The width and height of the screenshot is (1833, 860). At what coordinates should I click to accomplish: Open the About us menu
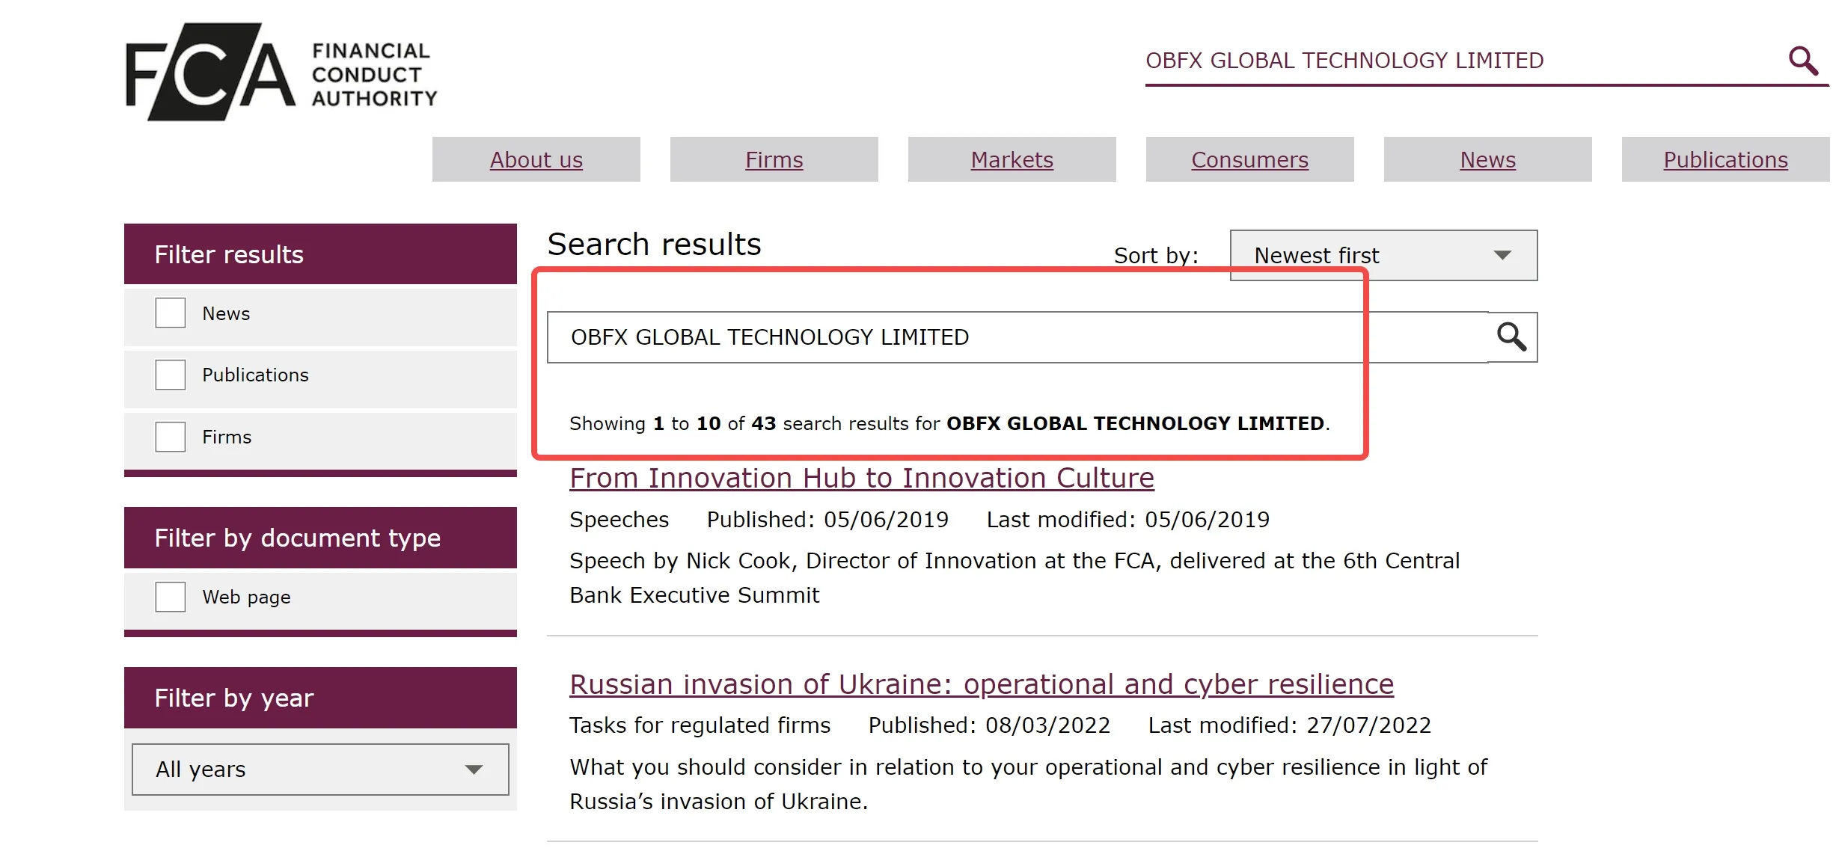pyautogui.click(x=536, y=159)
